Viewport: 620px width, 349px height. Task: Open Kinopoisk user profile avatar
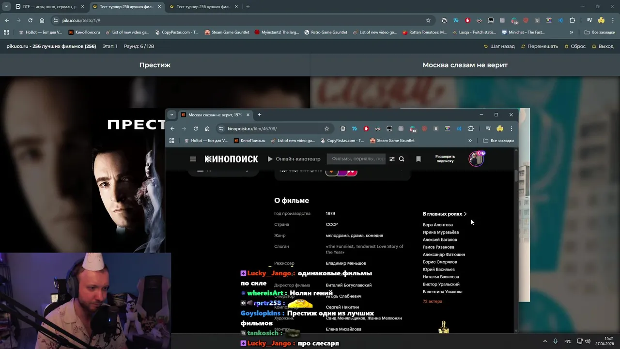click(476, 159)
